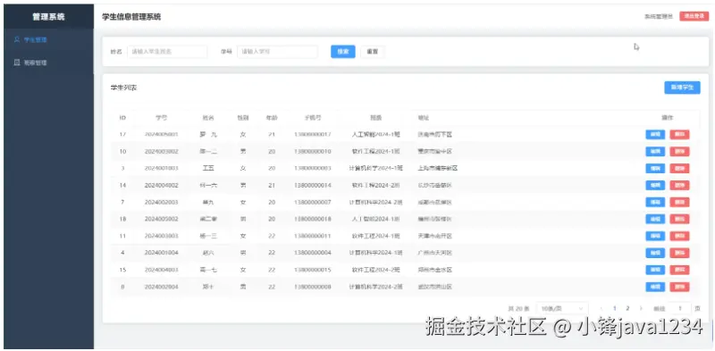The width and height of the screenshot is (715, 351).
Task: Edit the student row with ID 11
Action: coord(655,236)
